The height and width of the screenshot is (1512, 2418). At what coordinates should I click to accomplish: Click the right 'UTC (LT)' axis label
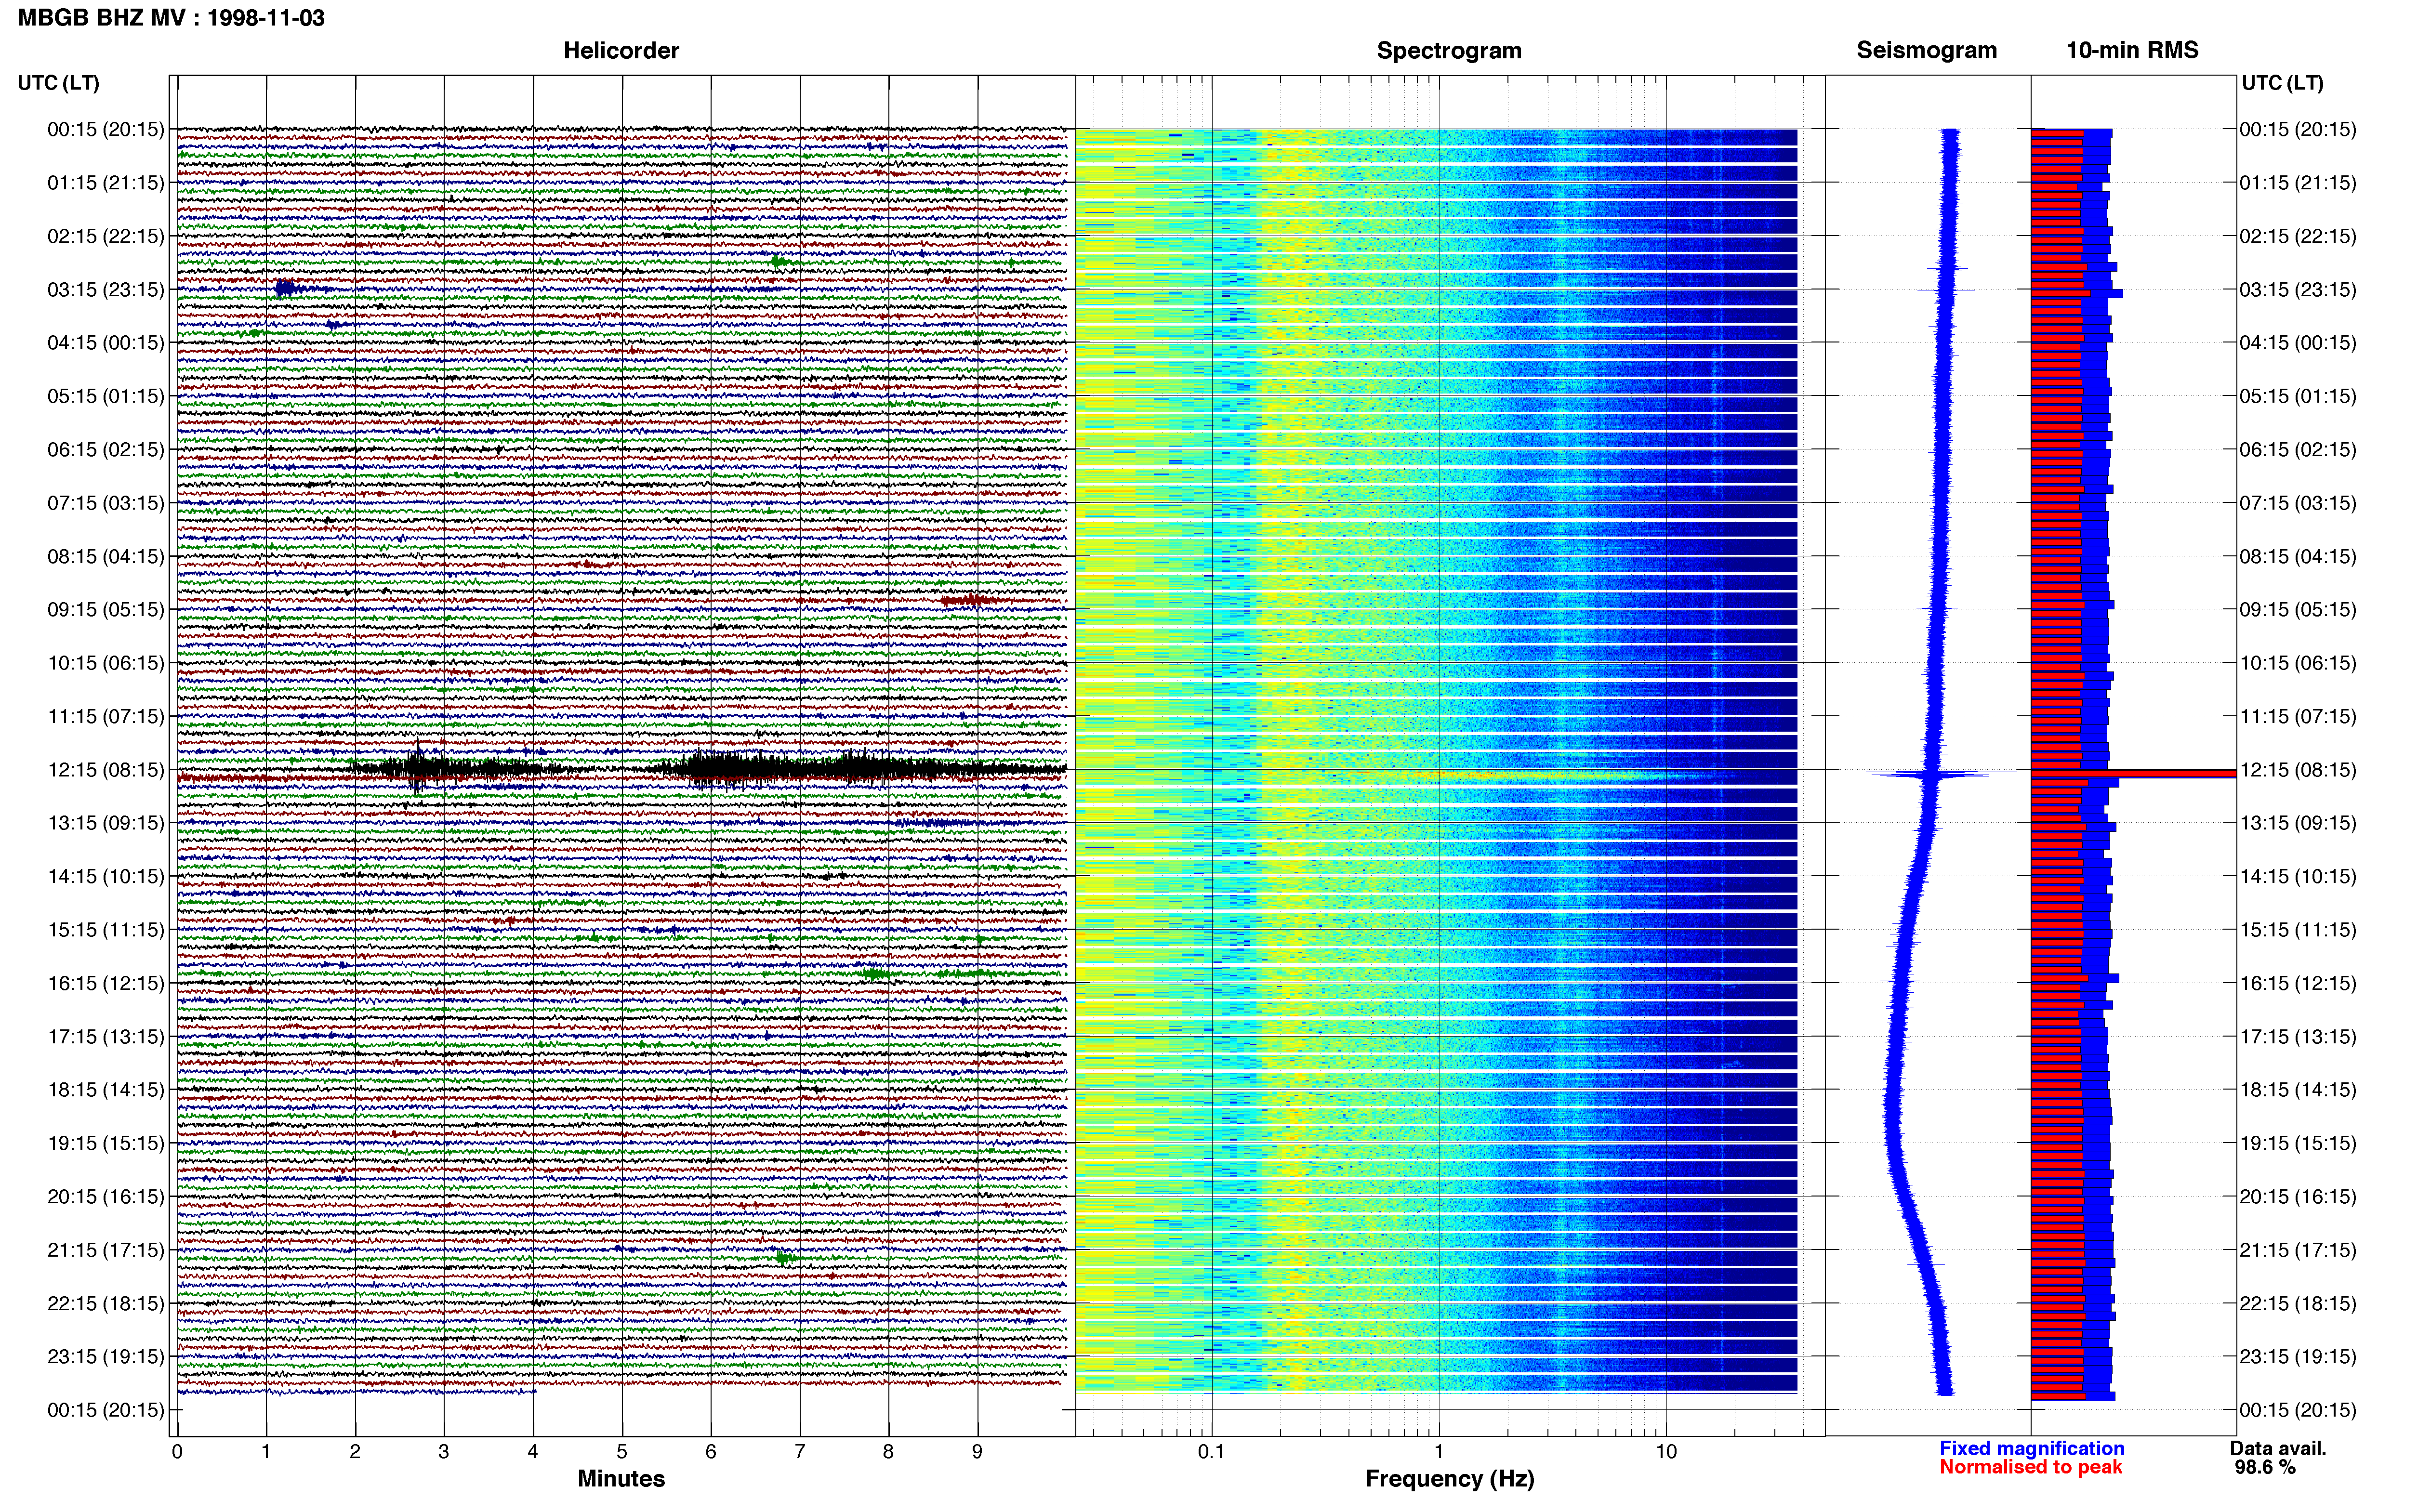2282,82
